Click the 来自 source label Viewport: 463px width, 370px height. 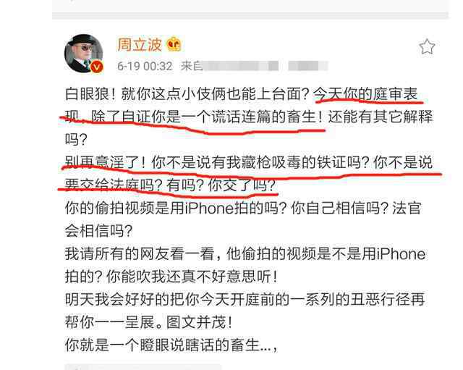[192, 66]
